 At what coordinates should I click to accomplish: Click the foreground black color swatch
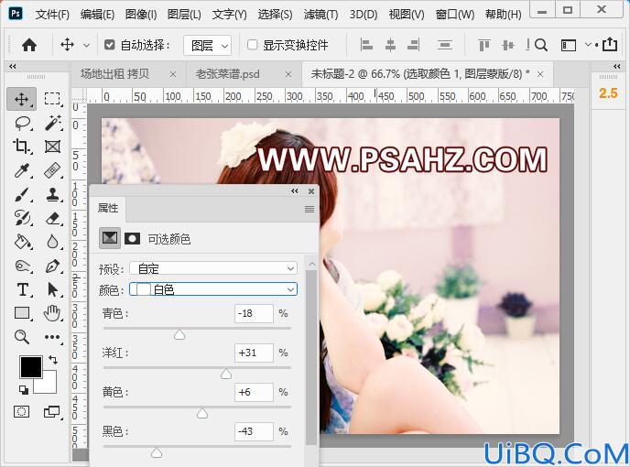point(31,366)
